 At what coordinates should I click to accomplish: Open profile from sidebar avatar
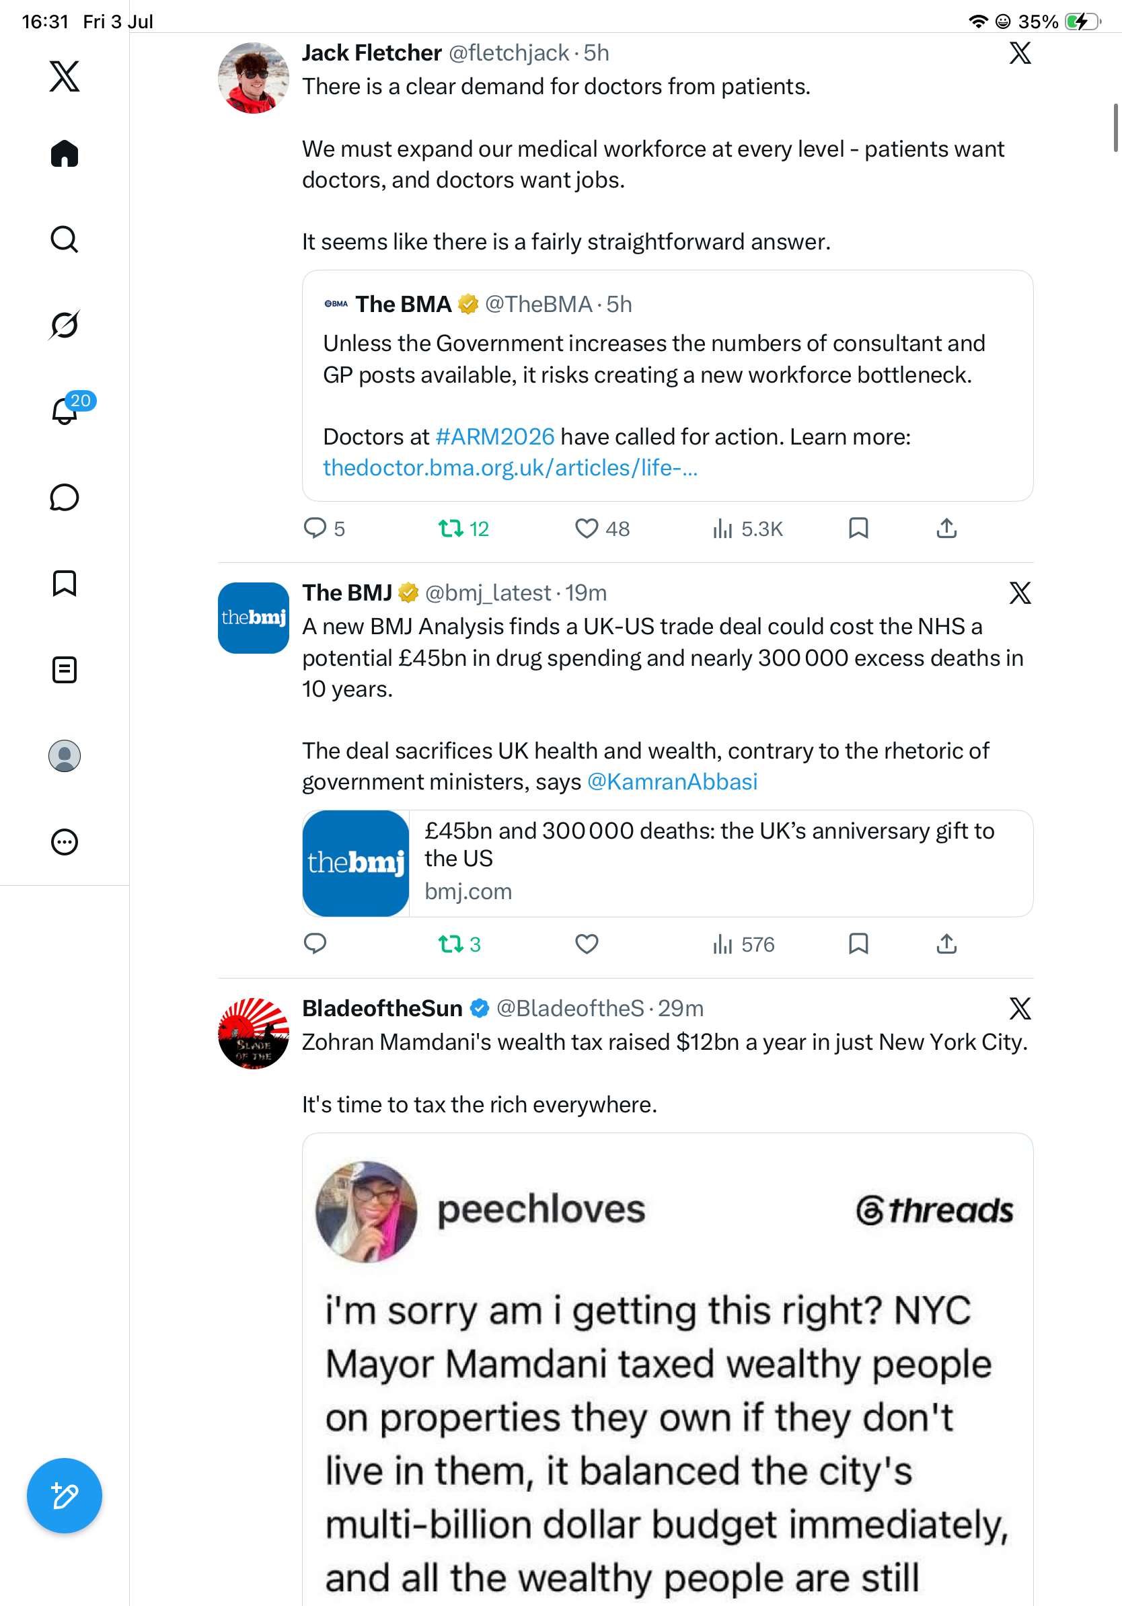(x=65, y=755)
